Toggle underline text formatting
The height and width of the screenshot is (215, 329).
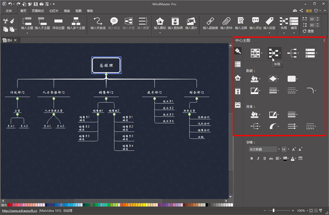click(x=264, y=158)
